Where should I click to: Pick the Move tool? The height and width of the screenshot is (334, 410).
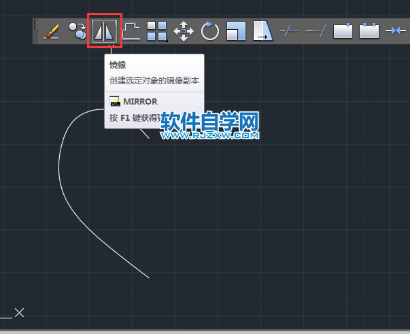click(x=184, y=31)
